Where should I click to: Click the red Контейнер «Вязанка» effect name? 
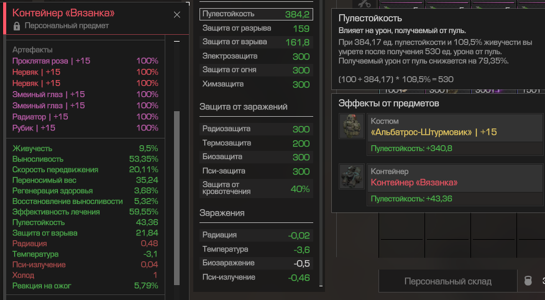[x=414, y=183]
